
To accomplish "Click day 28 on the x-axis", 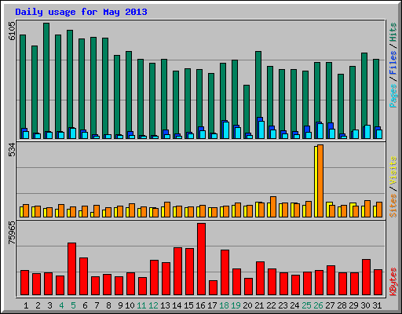I will (x=342, y=305).
